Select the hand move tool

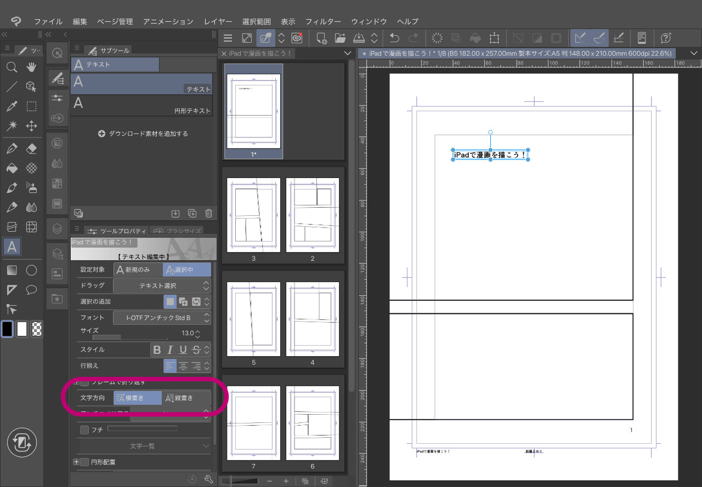click(31, 67)
